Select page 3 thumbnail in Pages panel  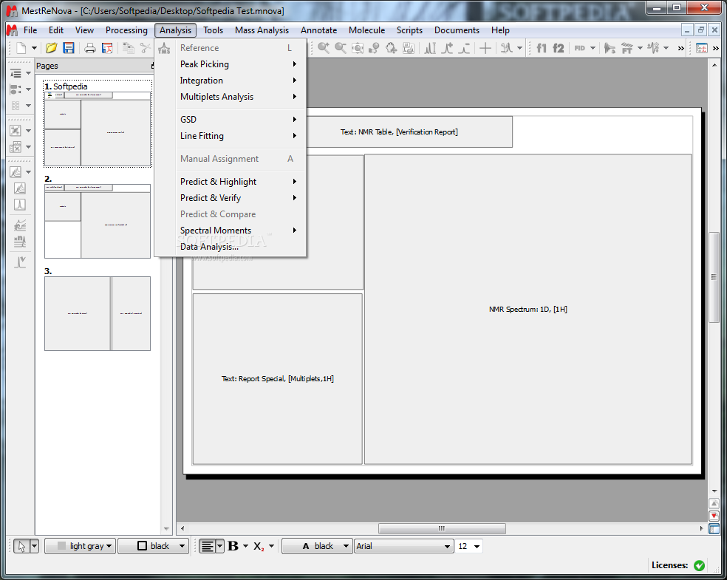click(x=98, y=313)
